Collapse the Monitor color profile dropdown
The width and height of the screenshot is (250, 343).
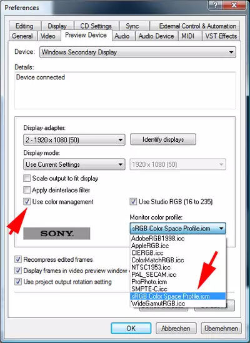pyautogui.click(x=177, y=229)
